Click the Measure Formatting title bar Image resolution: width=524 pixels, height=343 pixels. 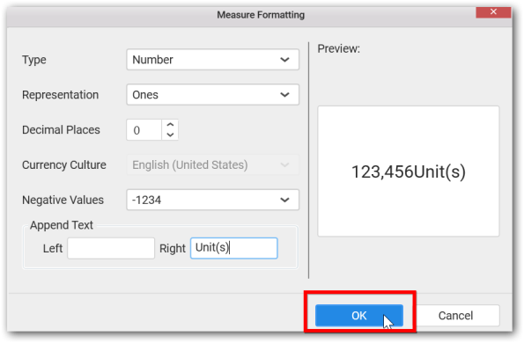[261, 15]
